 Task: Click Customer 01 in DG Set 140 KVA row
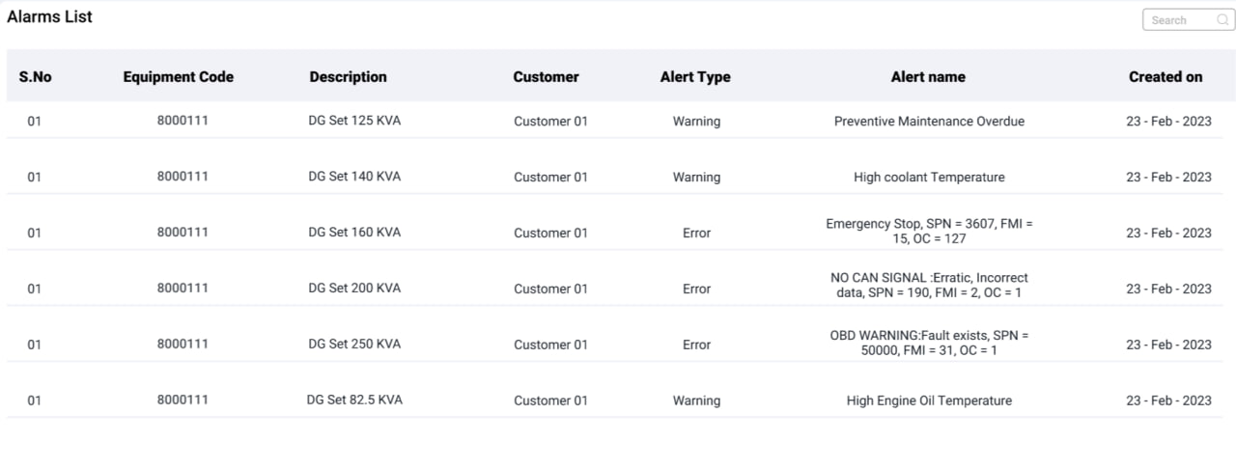550,178
